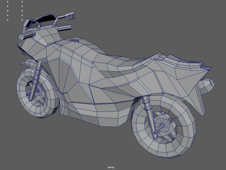Image resolution: width=226 pixels, height=170 pixels.
Task: Select the fuel tank cap
Action: 74,41
